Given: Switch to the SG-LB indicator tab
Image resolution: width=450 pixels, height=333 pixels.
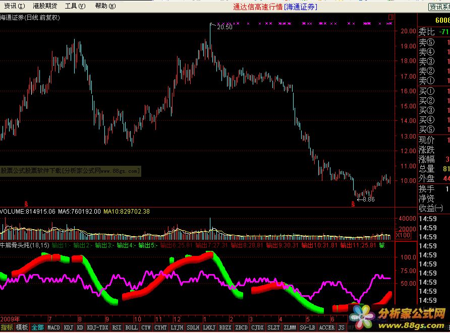Looking at the screenshot, I should click(x=307, y=327).
